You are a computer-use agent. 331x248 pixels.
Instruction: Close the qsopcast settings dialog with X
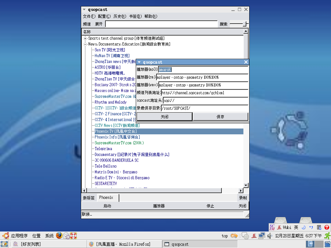246,62
